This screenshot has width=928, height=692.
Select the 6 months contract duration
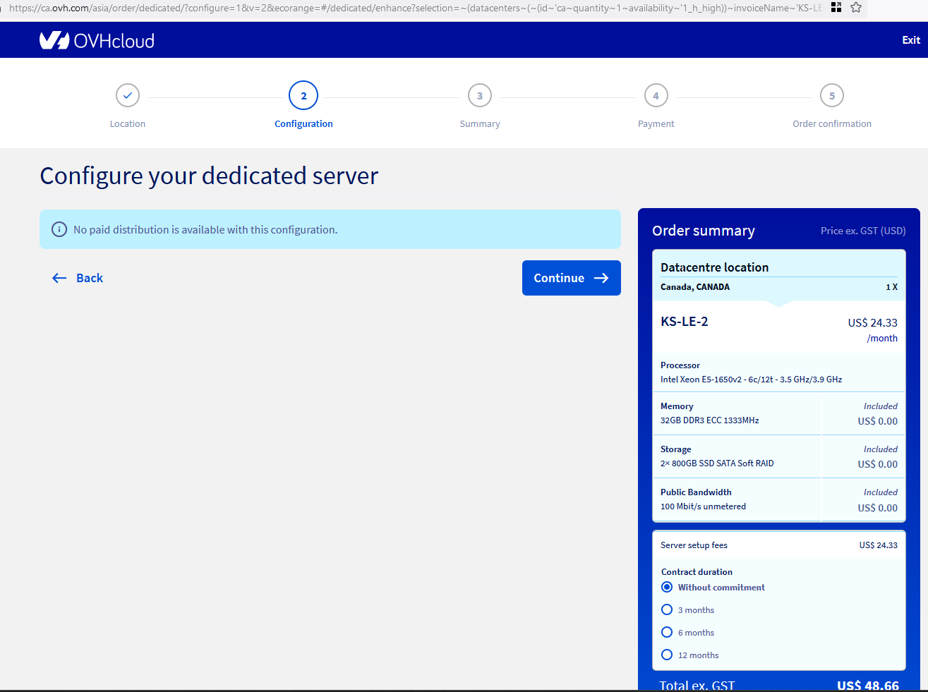(x=667, y=632)
